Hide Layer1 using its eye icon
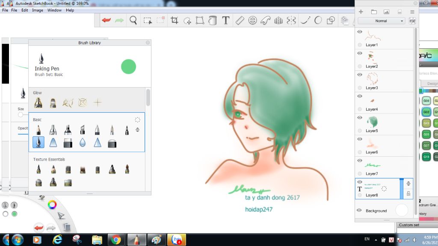Viewport: 438px width, 246px height. (360, 32)
